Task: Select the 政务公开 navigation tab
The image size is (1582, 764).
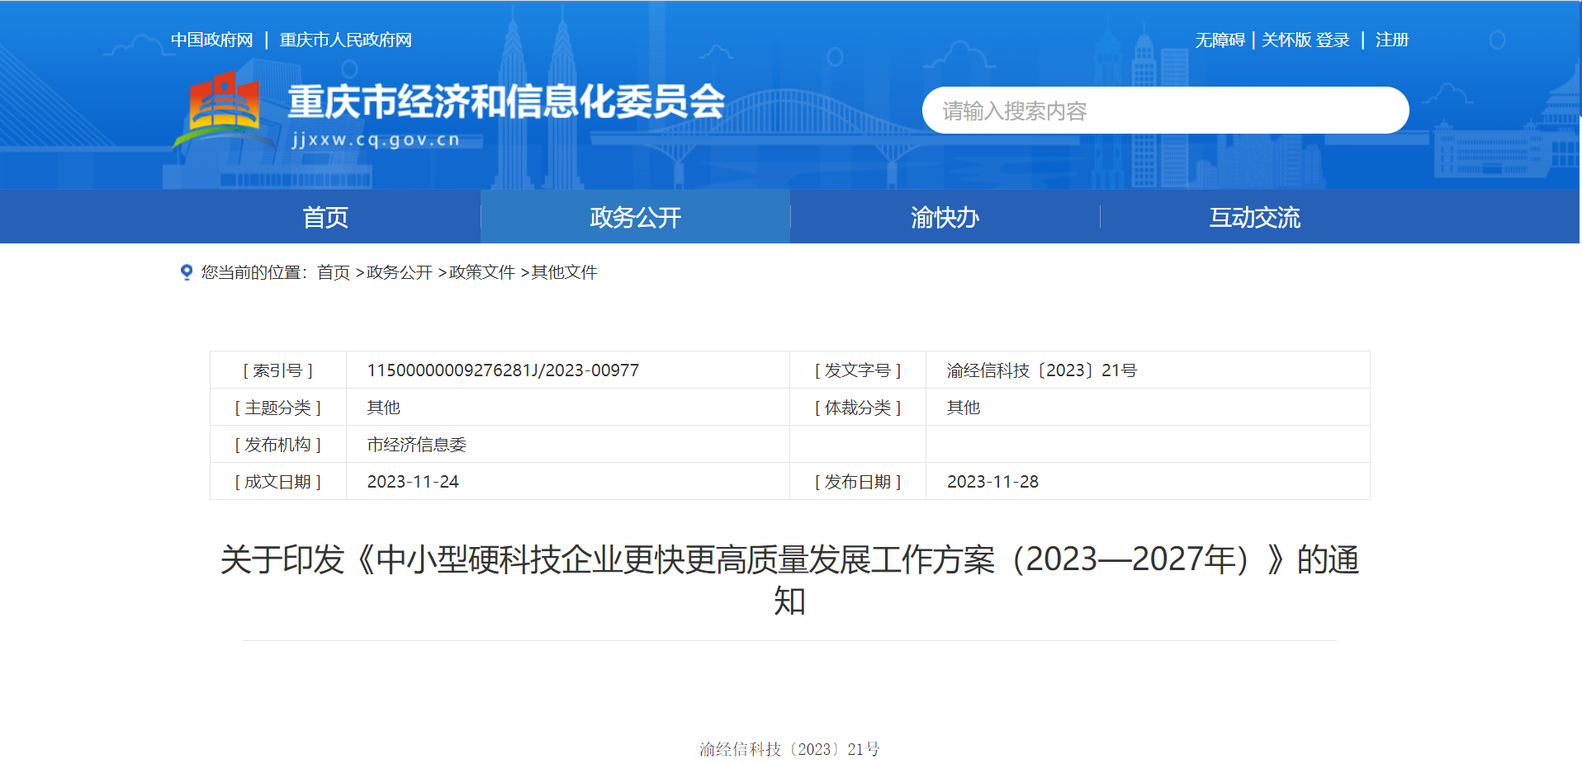Action: coord(635,217)
